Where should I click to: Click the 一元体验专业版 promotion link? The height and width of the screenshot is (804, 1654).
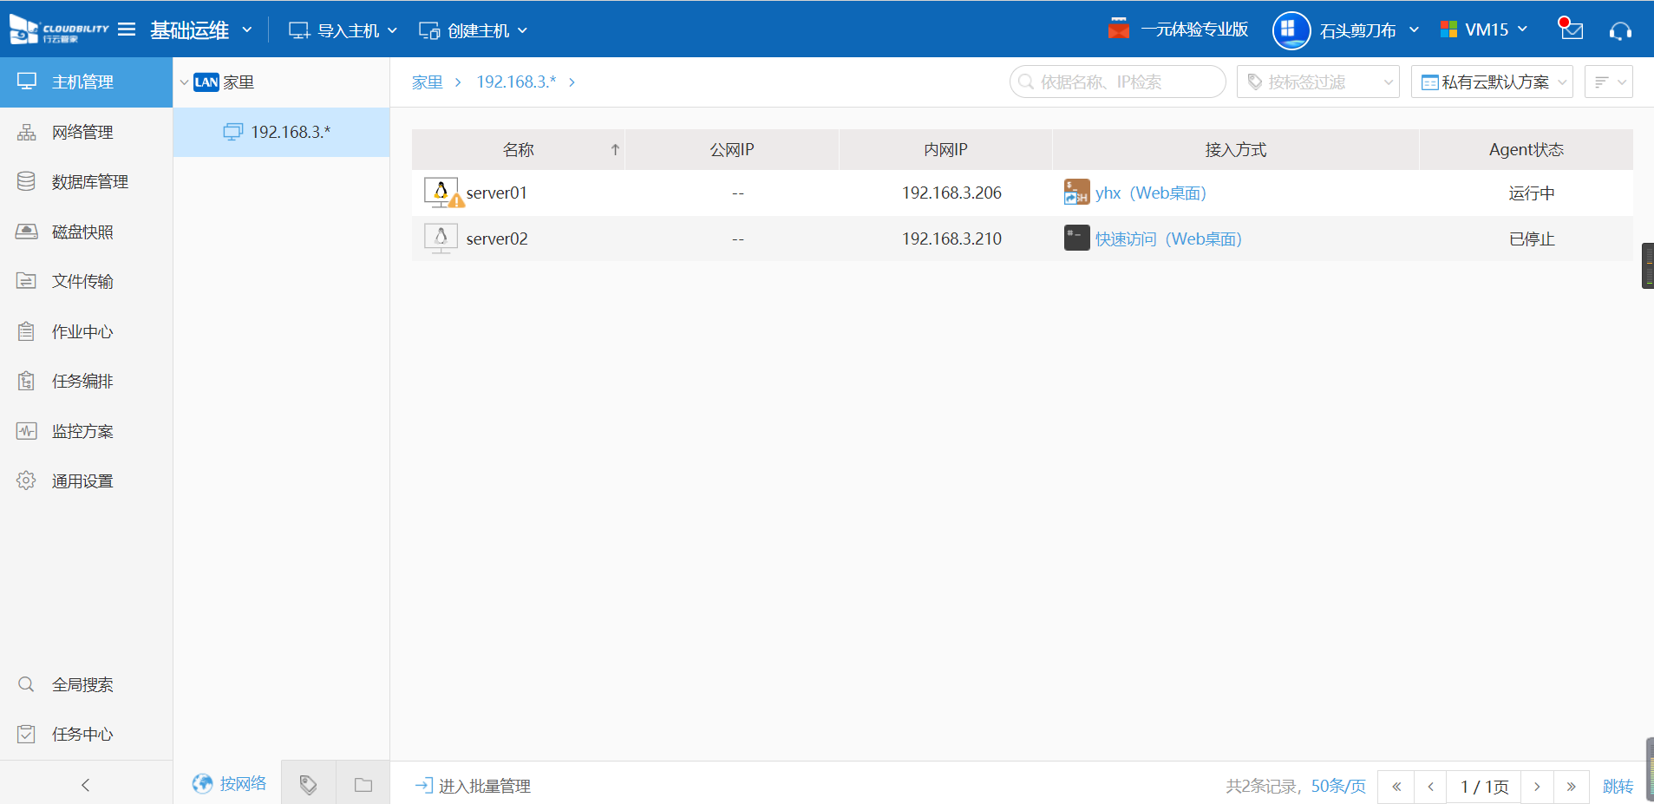(1194, 29)
